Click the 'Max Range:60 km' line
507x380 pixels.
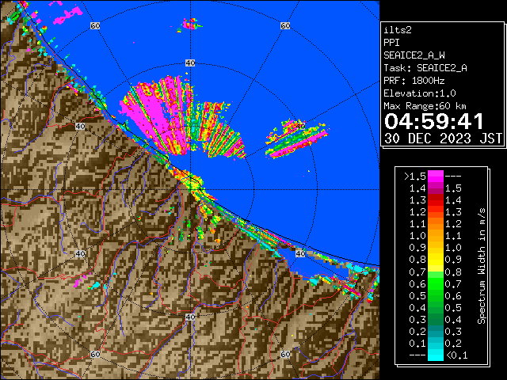tap(425, 106)
